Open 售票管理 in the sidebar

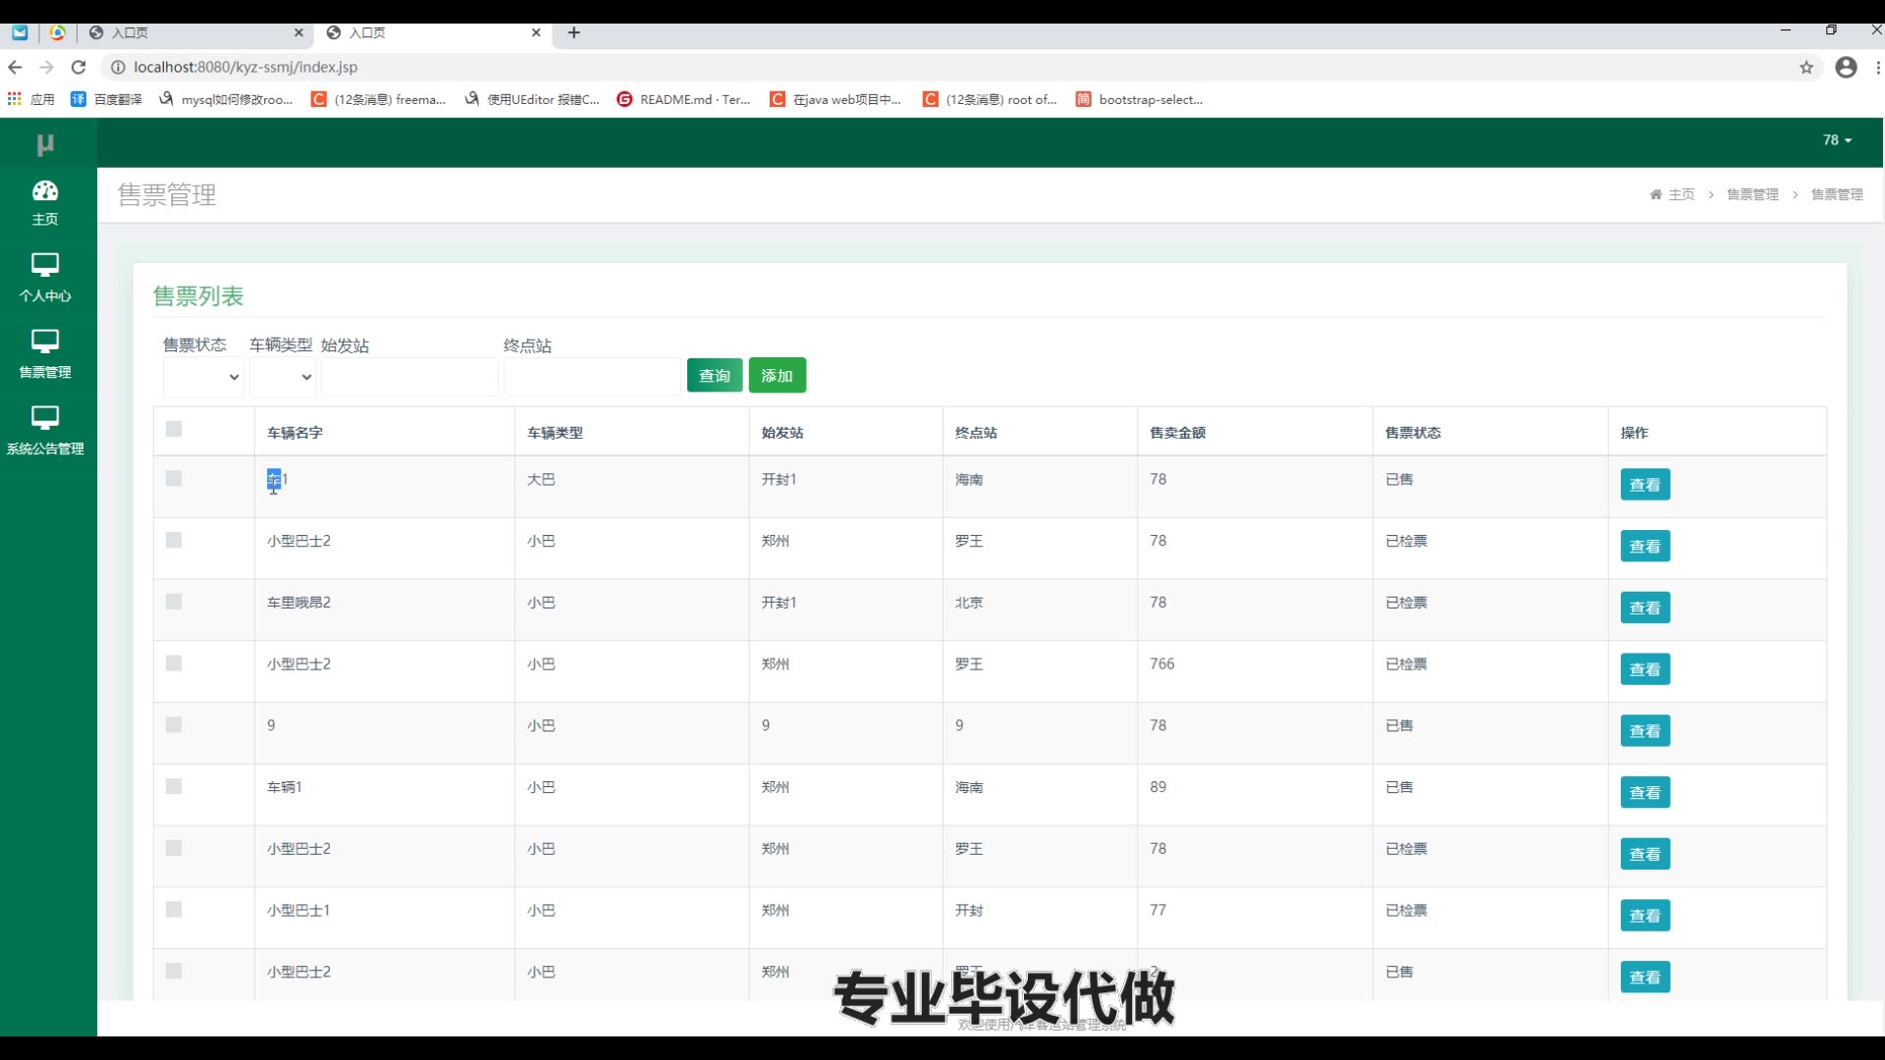(45, 355)
